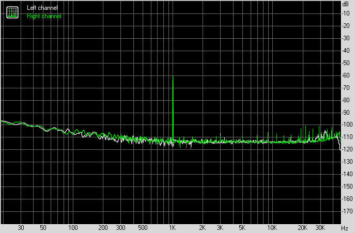
Task: Click the '-10' dB axis value
Action: click(346, 13)
